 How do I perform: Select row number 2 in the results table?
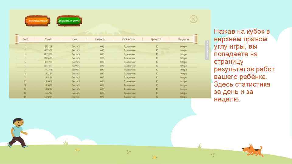click(106, 50)
